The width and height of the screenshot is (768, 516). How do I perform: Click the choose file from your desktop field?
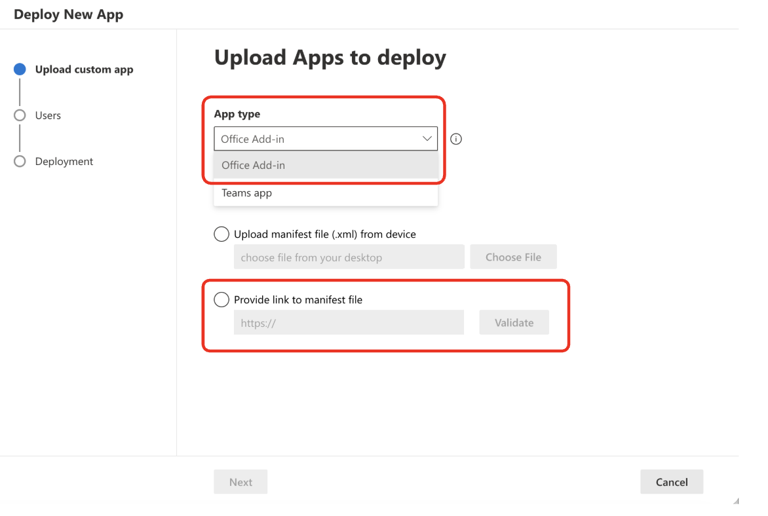tap(349, 257)
